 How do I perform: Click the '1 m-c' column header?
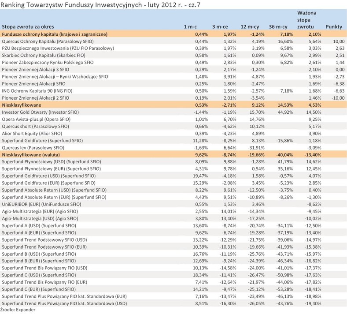(190, 27)
